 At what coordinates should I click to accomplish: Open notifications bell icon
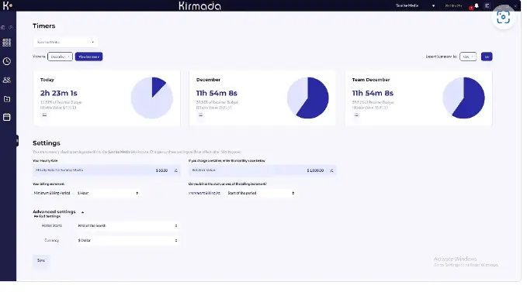pos(477,5)
